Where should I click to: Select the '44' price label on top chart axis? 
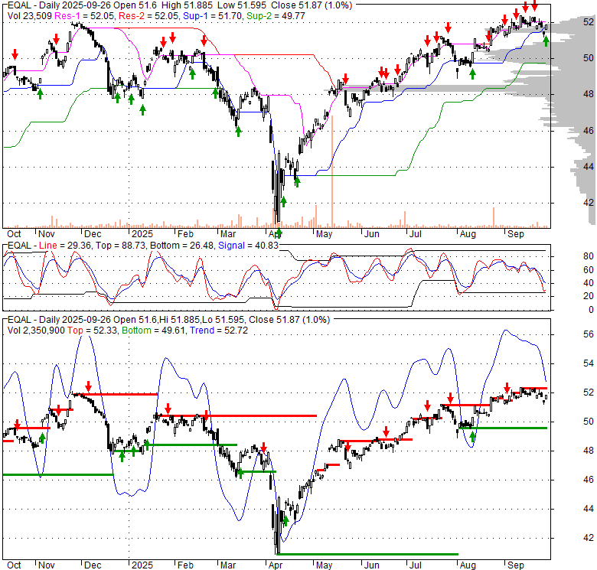coord(589,167)
